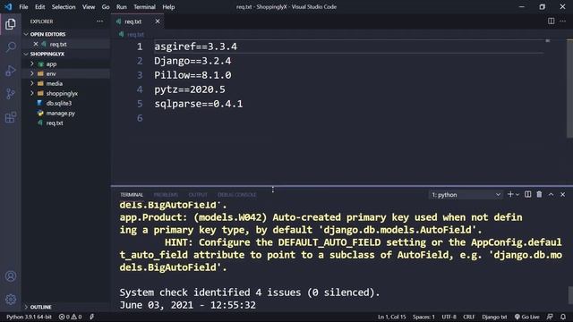Select the req.txt editor tab

[138, 21]
